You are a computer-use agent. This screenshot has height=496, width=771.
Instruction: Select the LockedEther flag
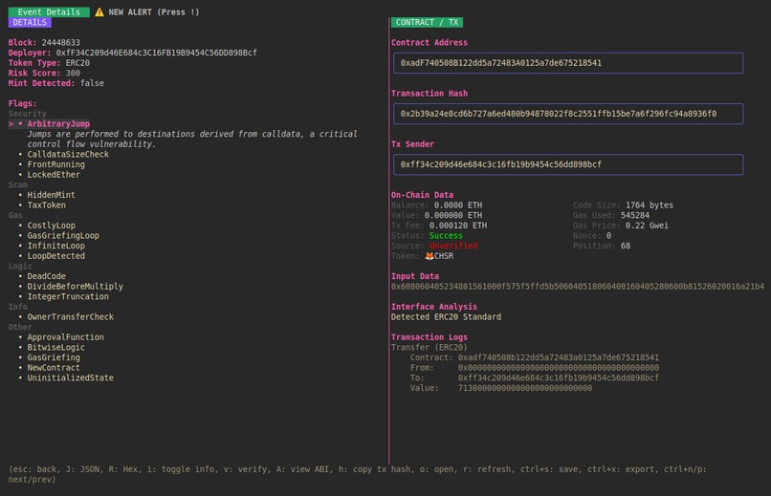coord(54,175)
